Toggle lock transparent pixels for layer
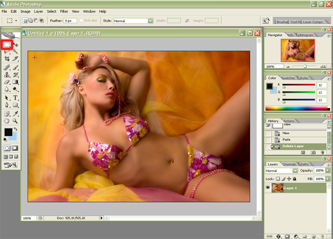This screenshot has width=333, height=239. [278, 179]
